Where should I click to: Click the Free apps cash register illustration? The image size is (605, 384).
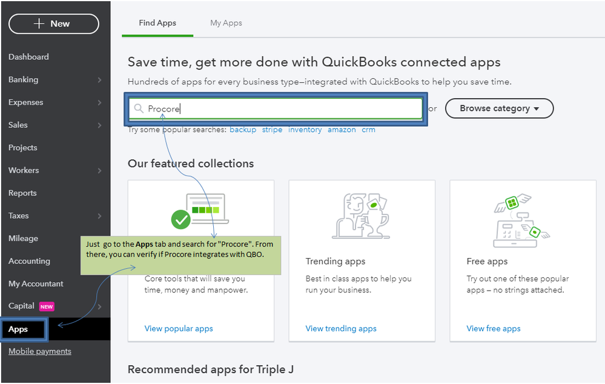pos(517,220)
